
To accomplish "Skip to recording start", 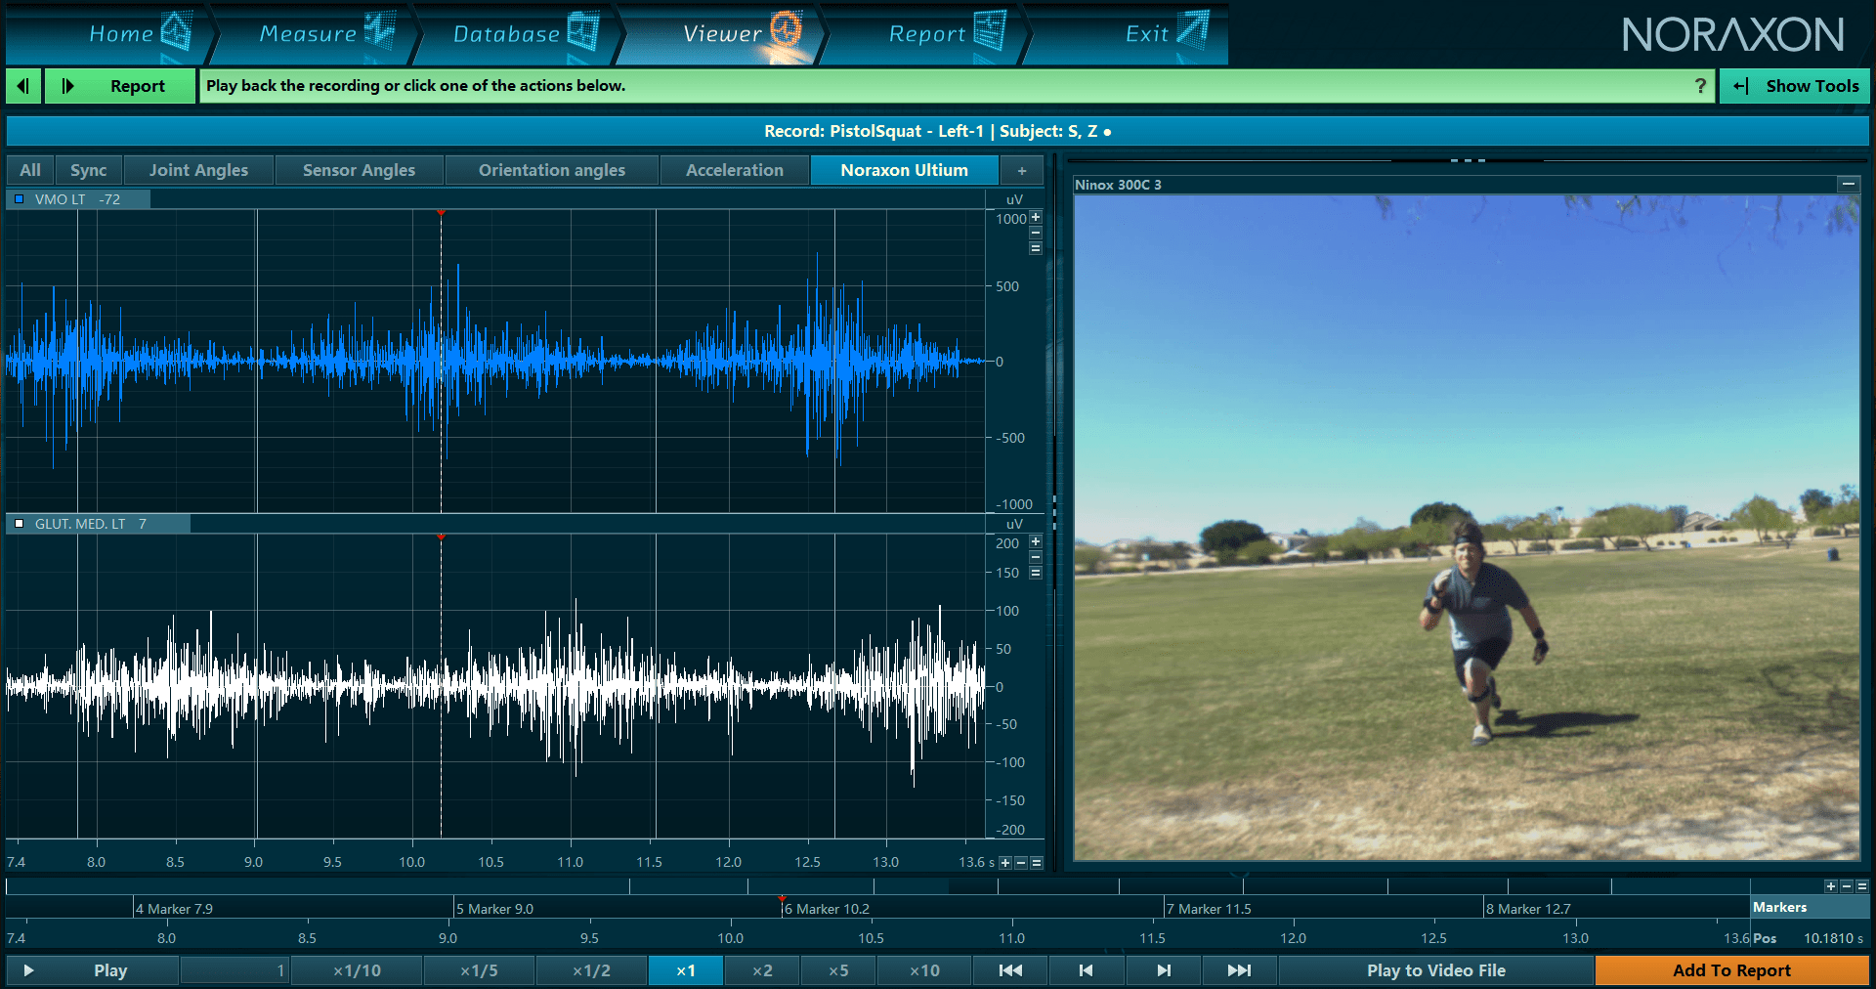I will coord(1010,970).
